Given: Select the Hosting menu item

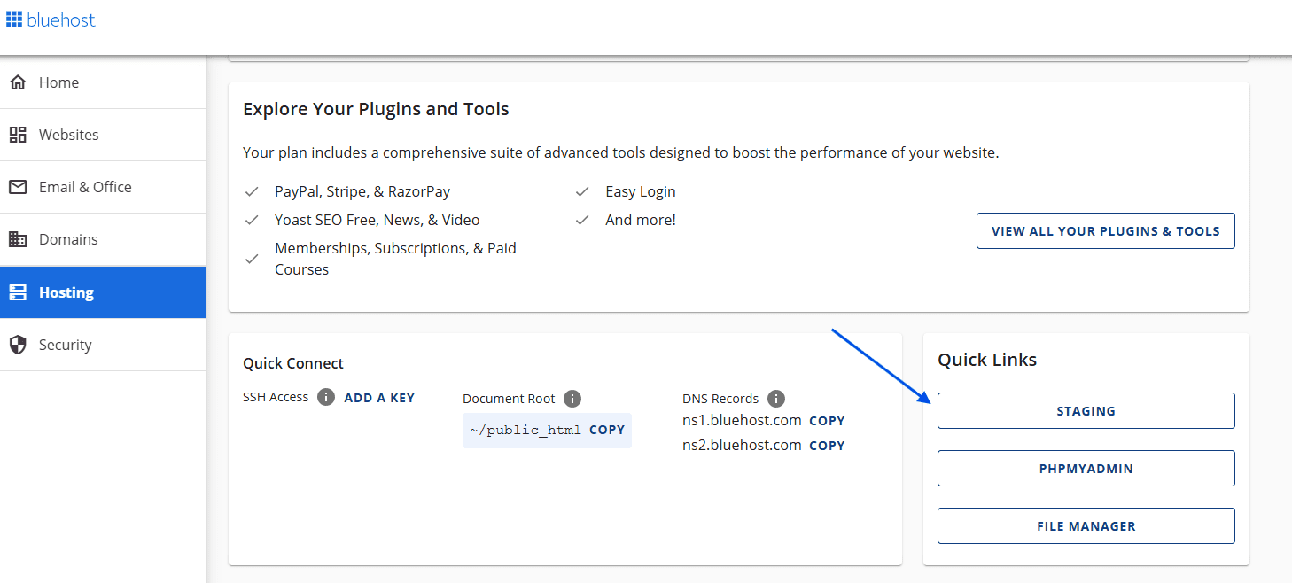Looking at the screenshot, I should (x=103, y=292).
